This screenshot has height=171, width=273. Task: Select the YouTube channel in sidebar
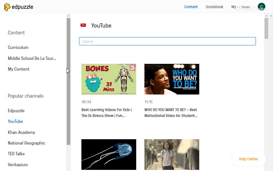(16, 121)
